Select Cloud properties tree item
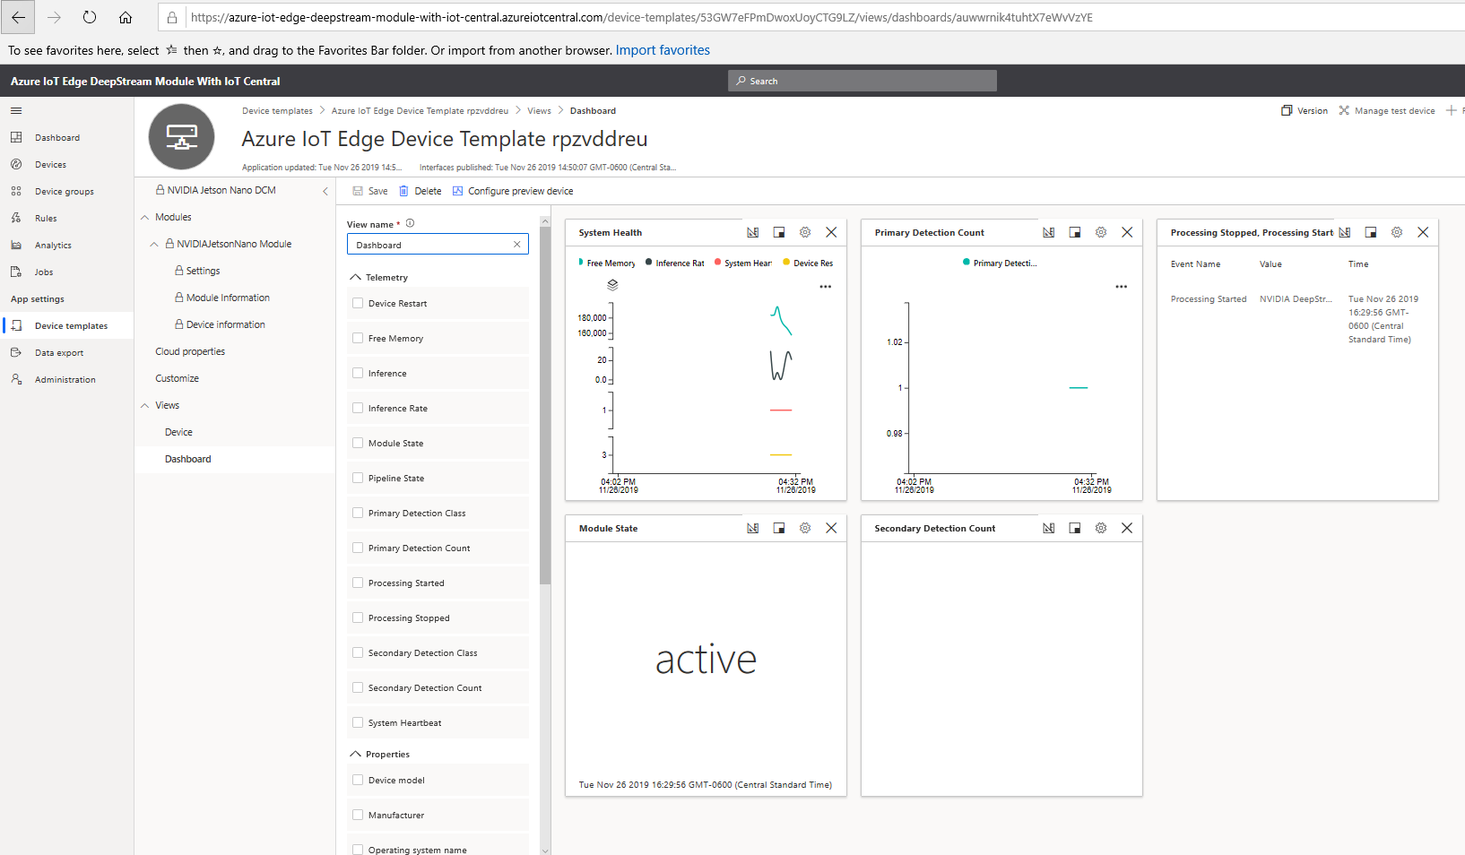Screen dimensions: 1465x855 [x=190, y=351]
